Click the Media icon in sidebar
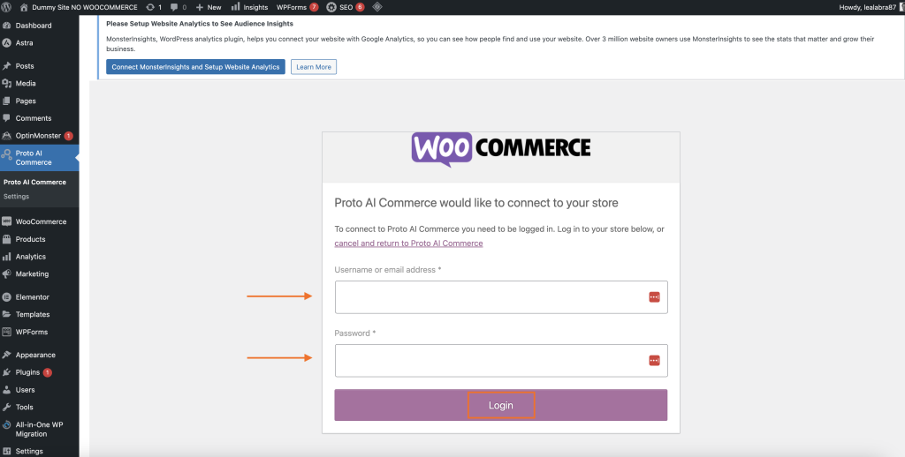The image size is (905, 457). point(6,83)
